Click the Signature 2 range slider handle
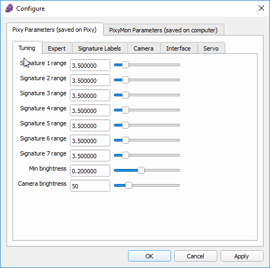 coord(125,80)
